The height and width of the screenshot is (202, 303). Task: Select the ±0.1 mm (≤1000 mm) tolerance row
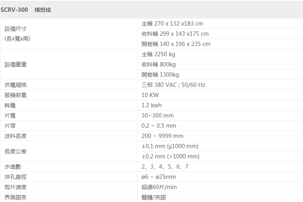[x=220, y=146]
